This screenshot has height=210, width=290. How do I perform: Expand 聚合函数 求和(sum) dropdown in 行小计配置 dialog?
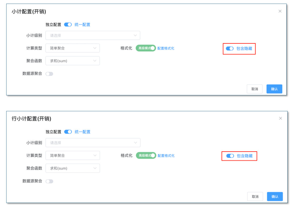(73, 168)
